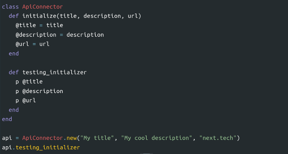
Task: Click the description parameter in initialize signature
Action: pos(102,16)
